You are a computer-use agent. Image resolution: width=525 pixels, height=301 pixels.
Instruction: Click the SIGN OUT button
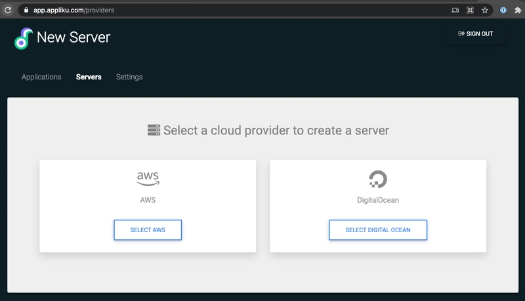(475, 34)
